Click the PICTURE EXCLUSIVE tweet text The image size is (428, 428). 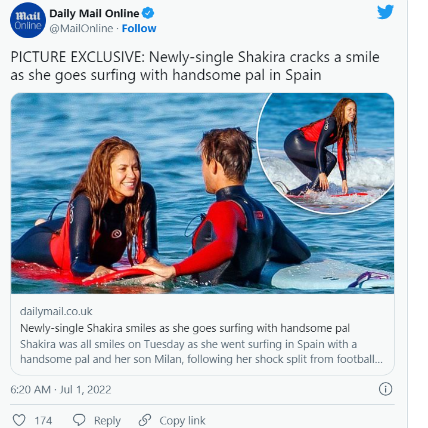[x=195, y=66]
